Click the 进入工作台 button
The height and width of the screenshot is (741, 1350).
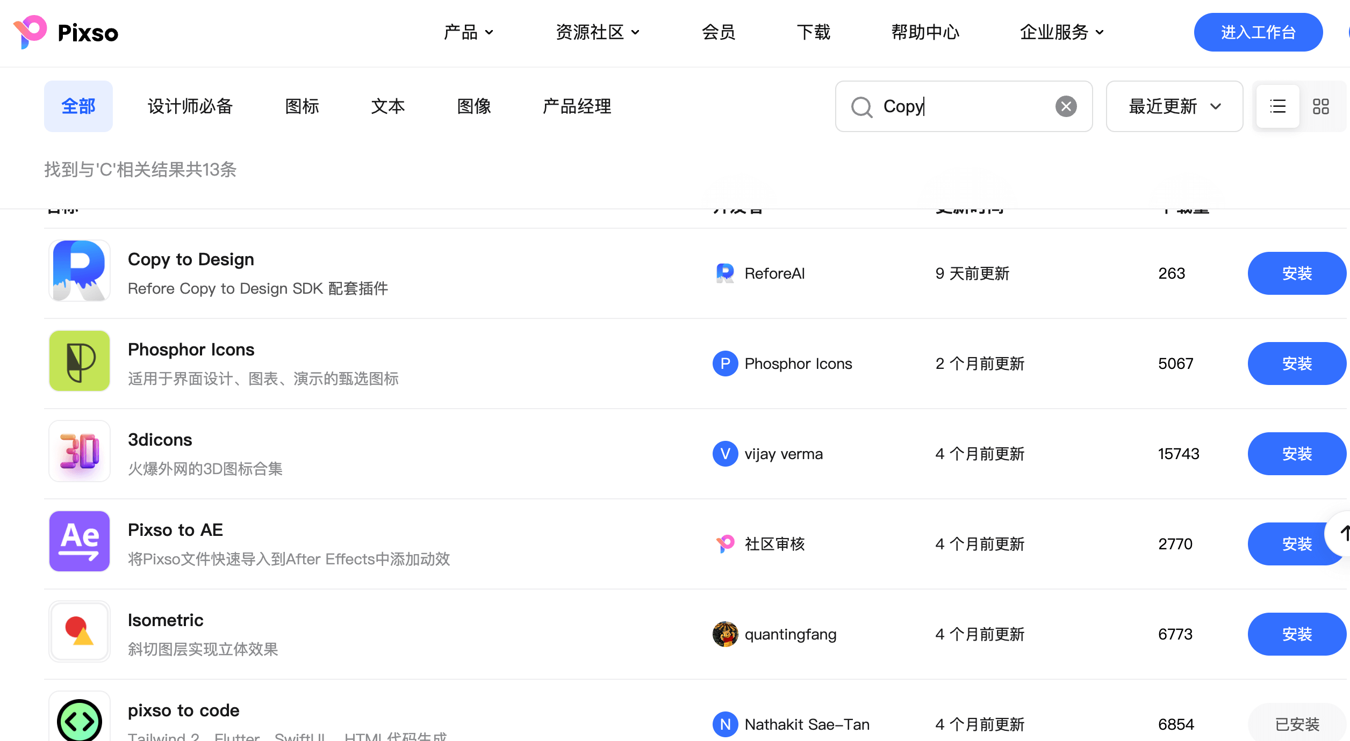pos(1258,32)
